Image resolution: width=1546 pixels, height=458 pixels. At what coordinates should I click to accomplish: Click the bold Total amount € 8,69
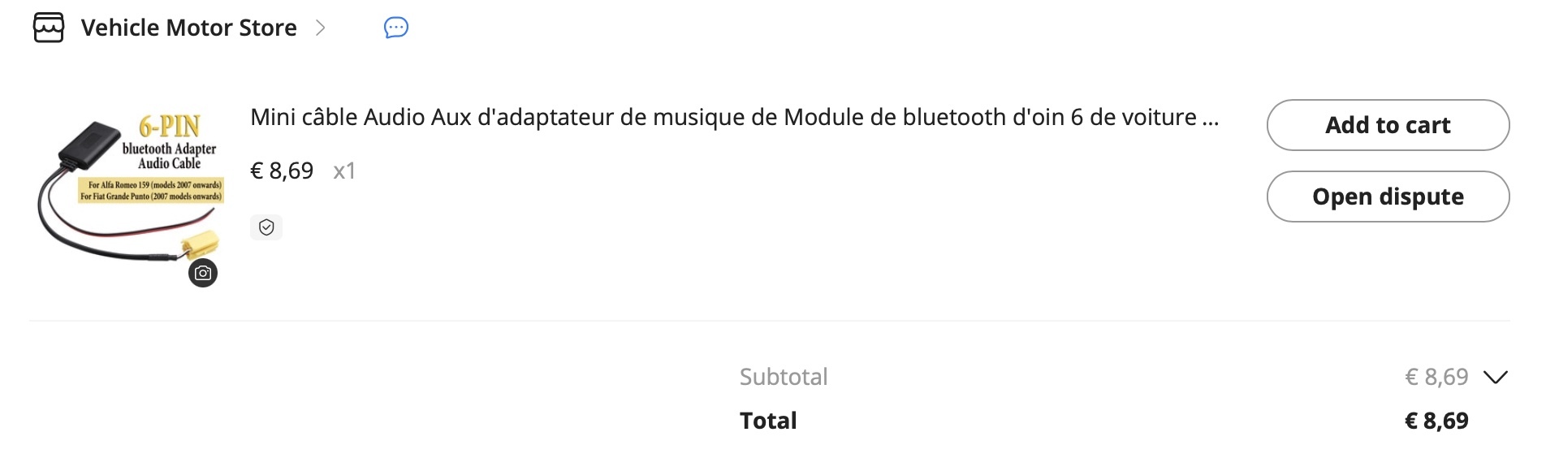[1436, 421]
